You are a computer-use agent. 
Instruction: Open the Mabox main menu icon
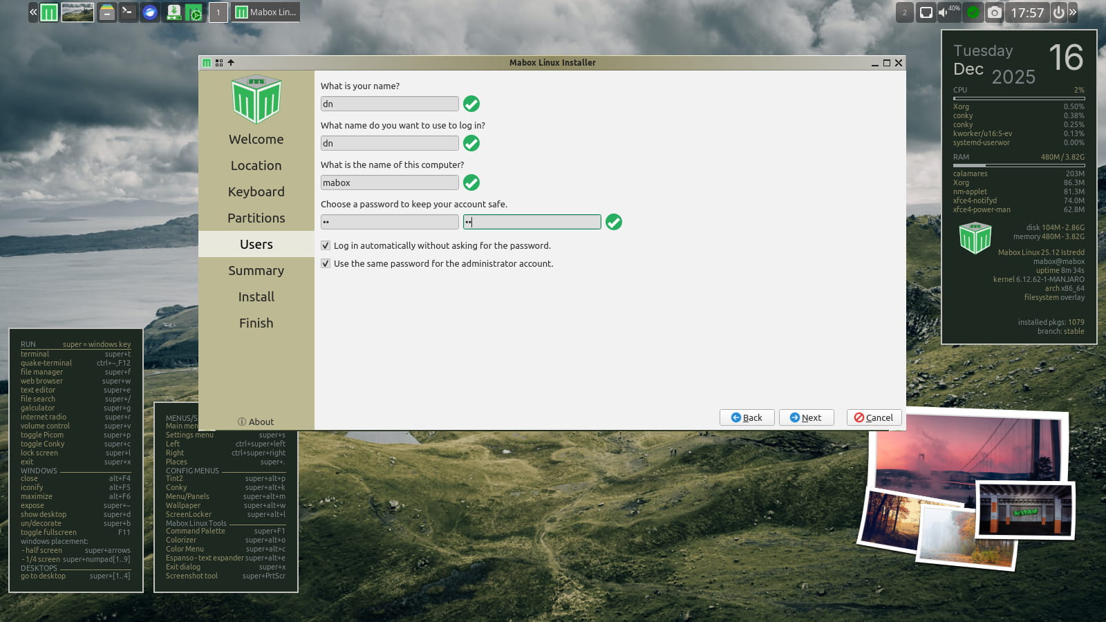49,12
